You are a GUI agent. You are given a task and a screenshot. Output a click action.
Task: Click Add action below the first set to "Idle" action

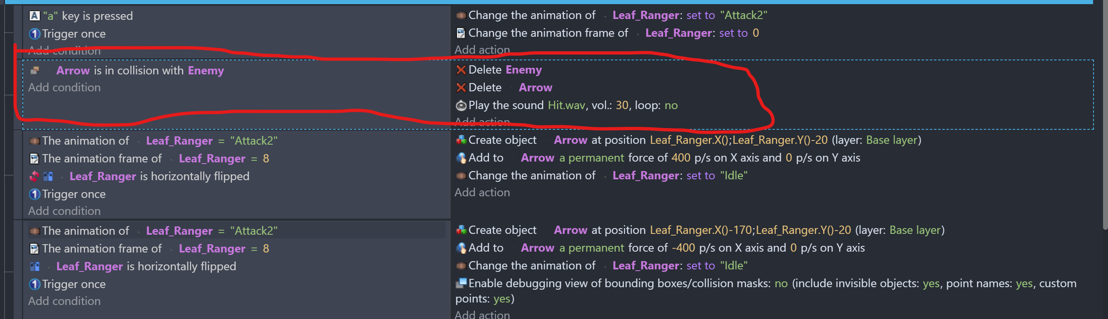(x=482, y=192)
